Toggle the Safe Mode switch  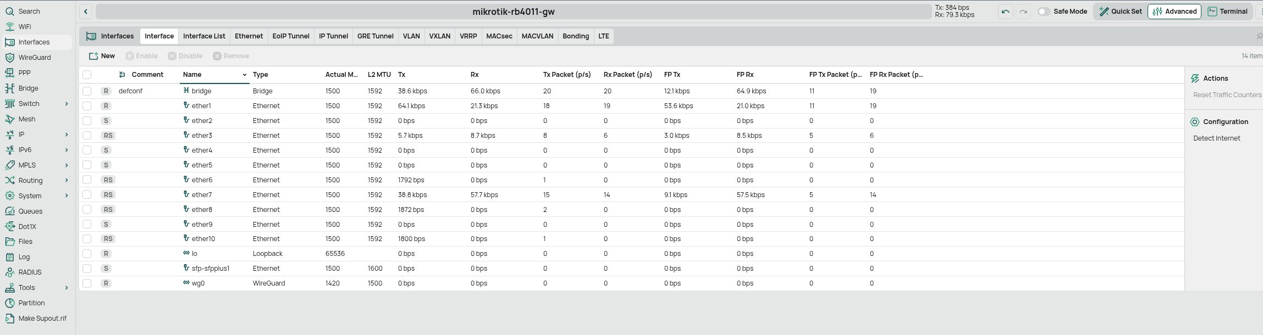point(1044,12)
